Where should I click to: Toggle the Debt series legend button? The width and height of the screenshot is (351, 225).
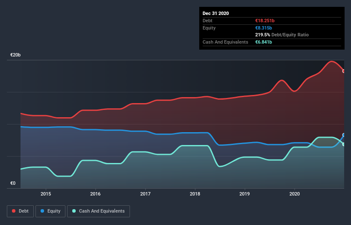[21, 211]
